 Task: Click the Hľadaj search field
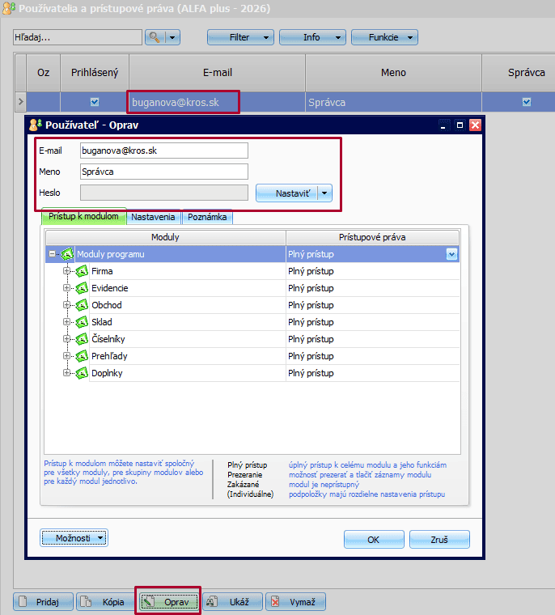(78, 37)
